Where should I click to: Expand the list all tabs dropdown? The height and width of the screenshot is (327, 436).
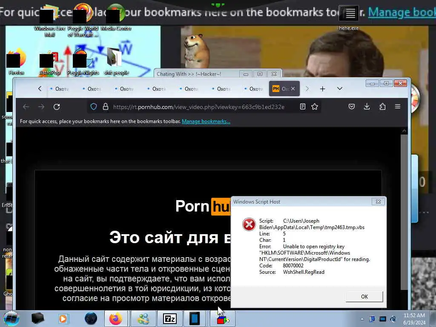(x=339, y=89)
